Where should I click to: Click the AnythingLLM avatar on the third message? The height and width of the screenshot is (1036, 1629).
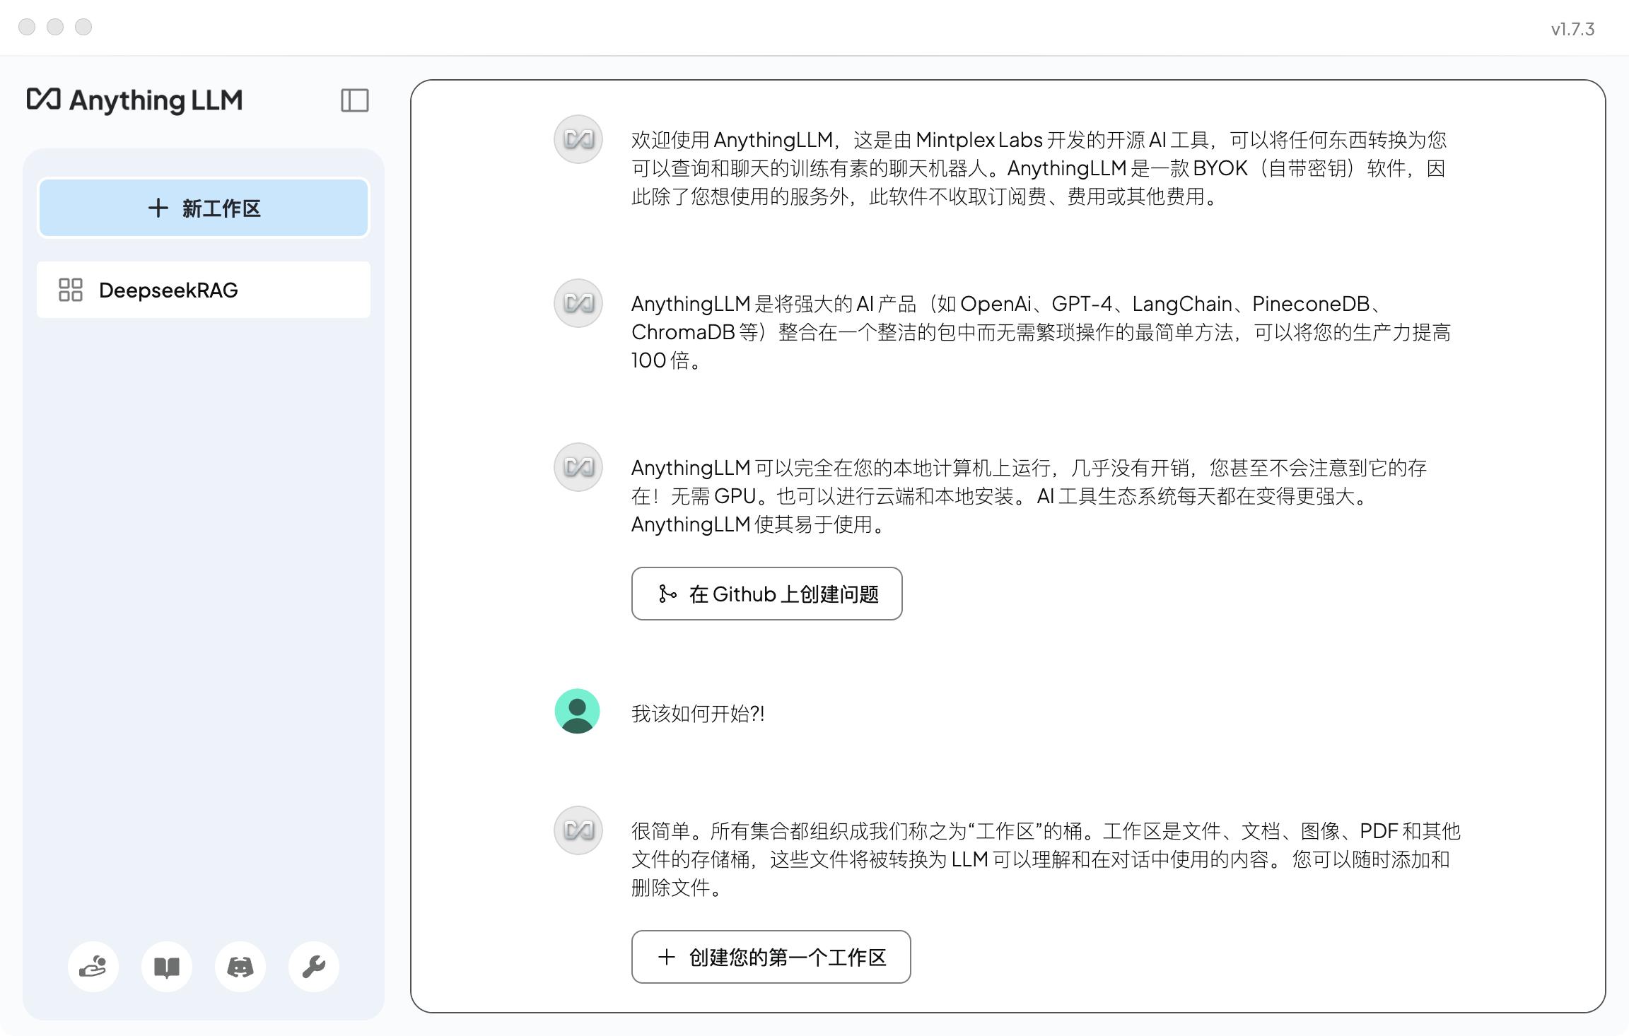coord(578,467)
